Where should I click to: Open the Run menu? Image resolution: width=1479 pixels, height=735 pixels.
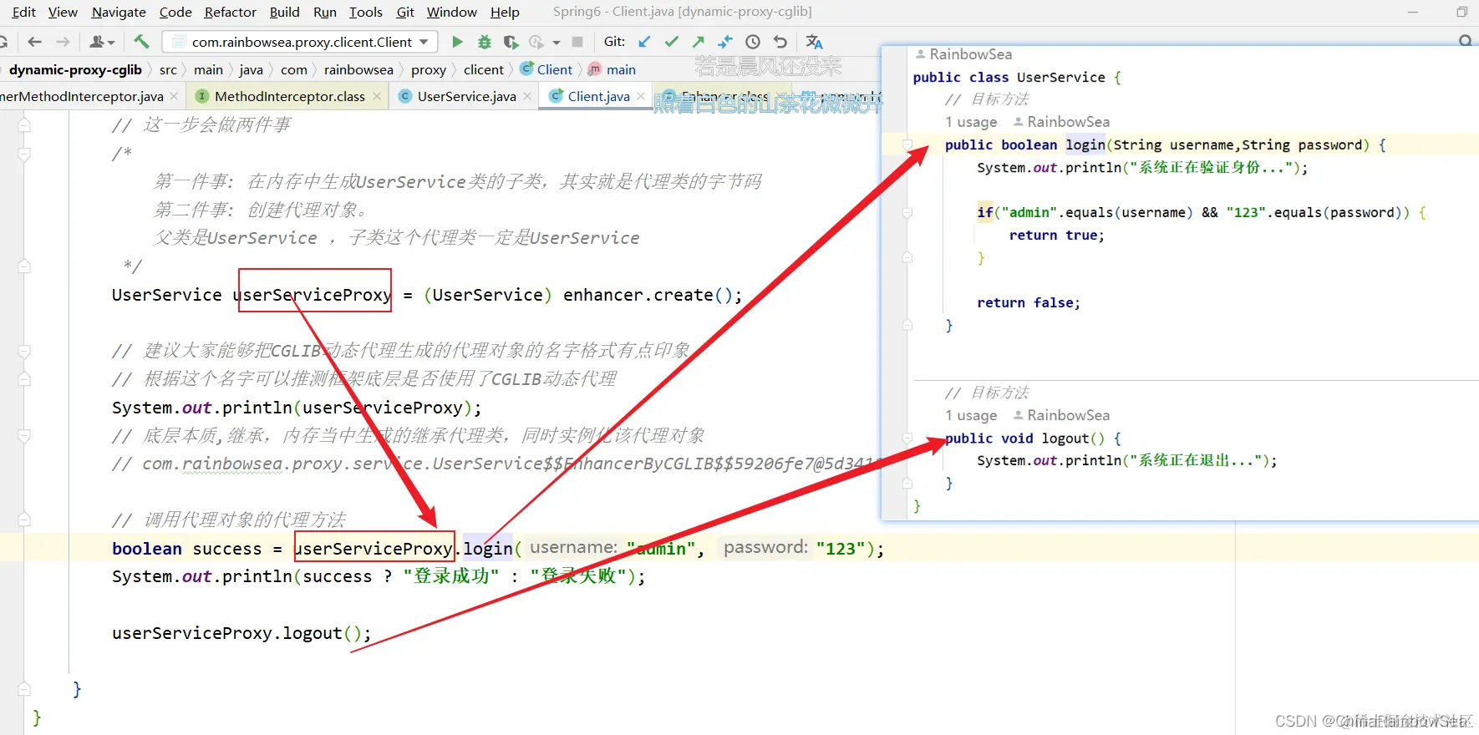325,12
